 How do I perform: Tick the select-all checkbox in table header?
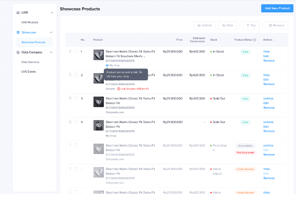click(x=76, y=40)
